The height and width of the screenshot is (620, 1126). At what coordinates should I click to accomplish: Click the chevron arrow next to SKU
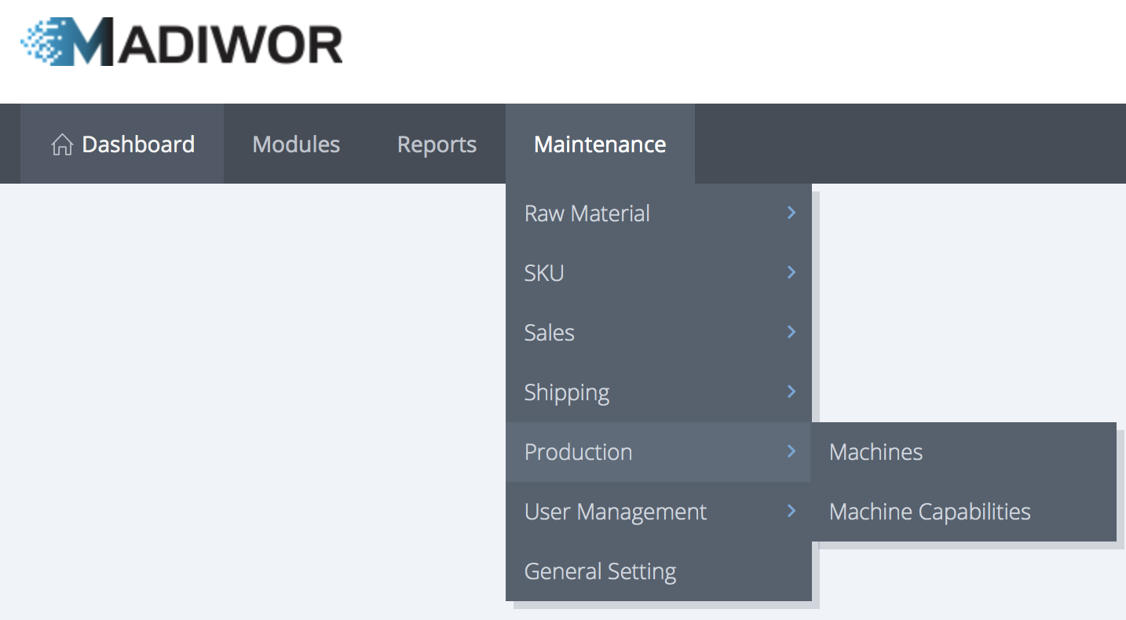[791, 272]
